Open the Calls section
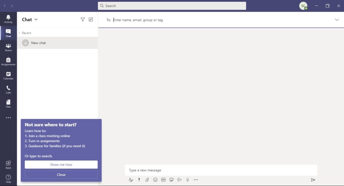This screenshot has width=344, height=186. [8, 90]
